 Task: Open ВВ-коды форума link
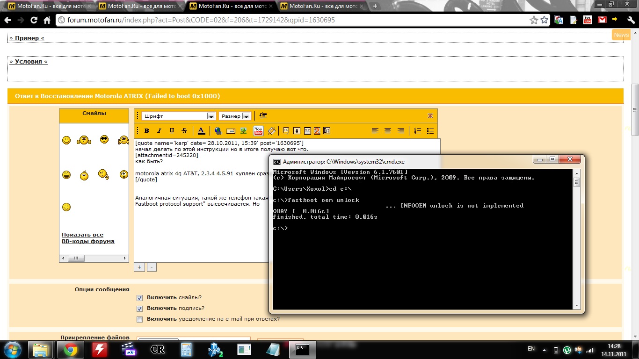click(x=88, y=241)
